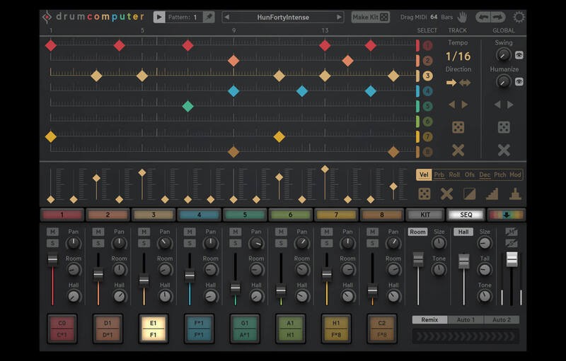
Task: Click the rainbow download arrow button
Action: (x=507, y=215)
